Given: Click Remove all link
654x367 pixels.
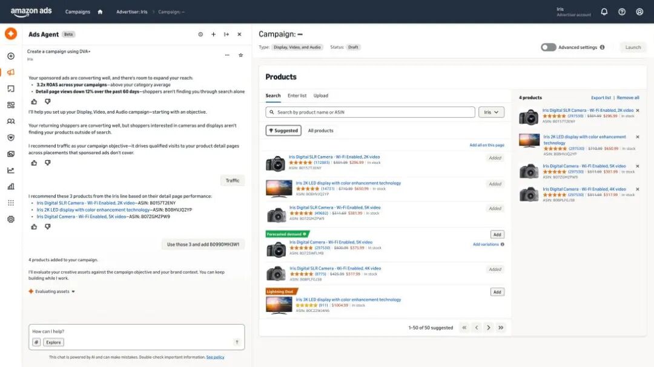Looking at the screenshot, I should tap(628, 97).
